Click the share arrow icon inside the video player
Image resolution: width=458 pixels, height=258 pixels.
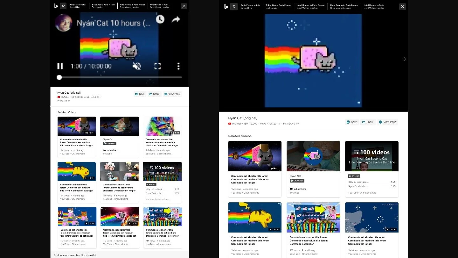click(176, 19)
